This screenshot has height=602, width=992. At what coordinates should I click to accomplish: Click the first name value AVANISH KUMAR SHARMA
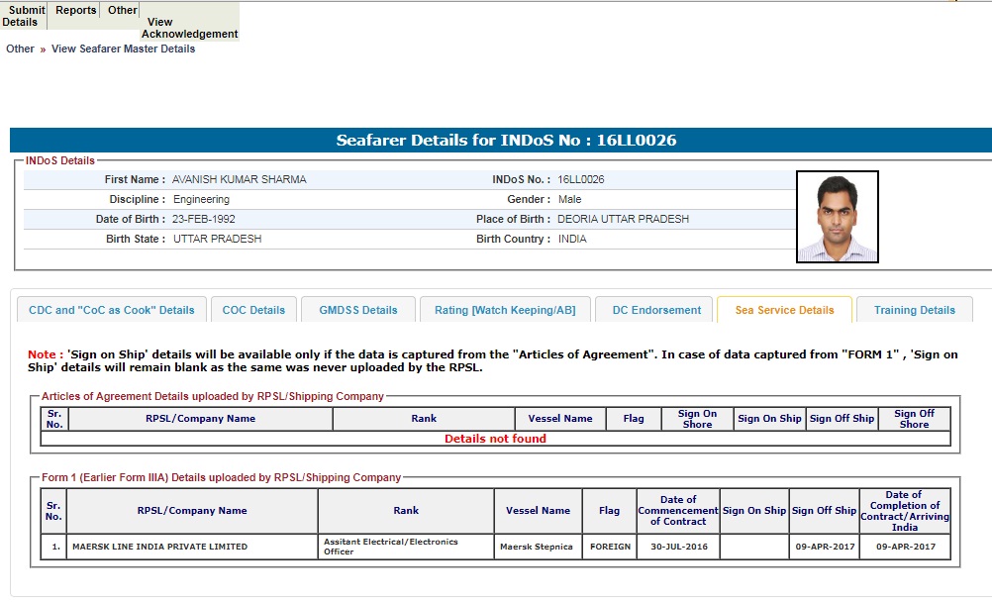tap(239, 180)
